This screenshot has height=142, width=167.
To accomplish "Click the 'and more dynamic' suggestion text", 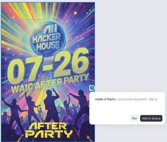I will coord(132,99).
